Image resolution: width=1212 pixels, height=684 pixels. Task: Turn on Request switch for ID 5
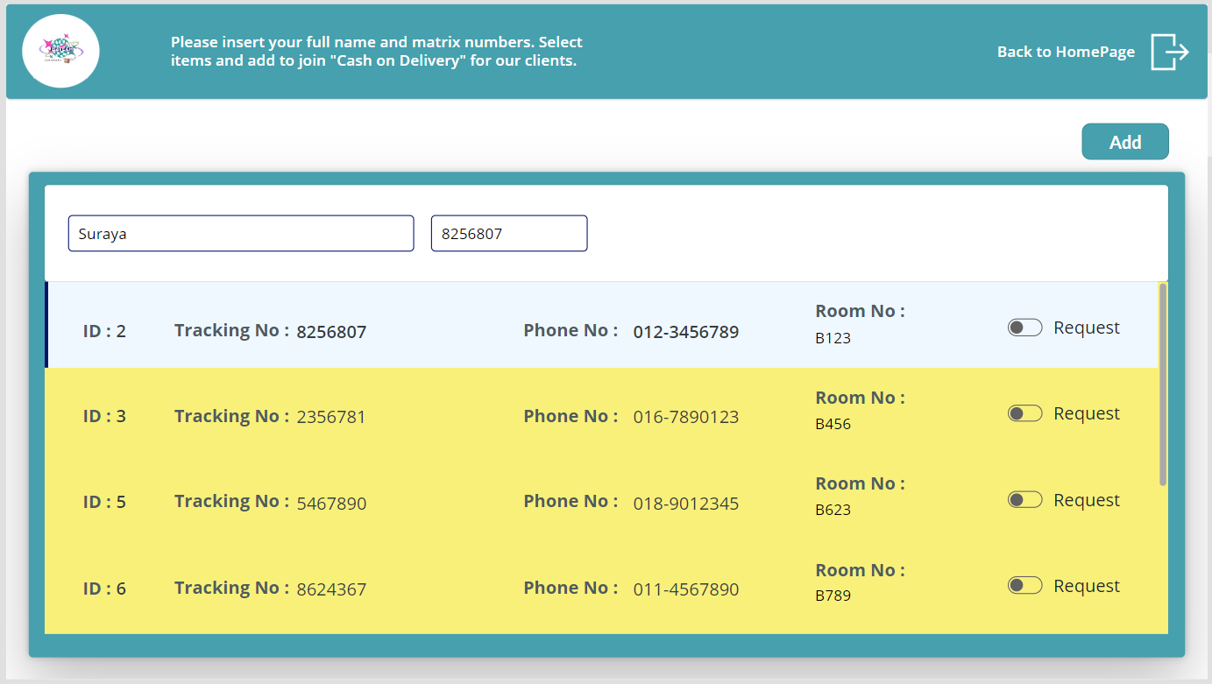pos(1024,500)
